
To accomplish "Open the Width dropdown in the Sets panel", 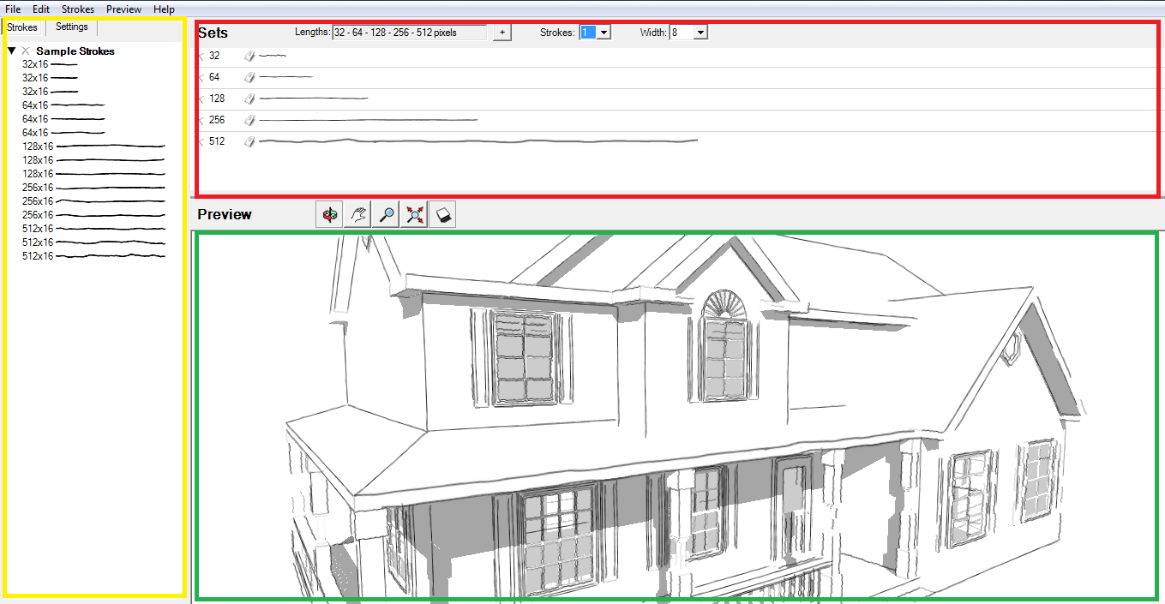I will point(698,32).
